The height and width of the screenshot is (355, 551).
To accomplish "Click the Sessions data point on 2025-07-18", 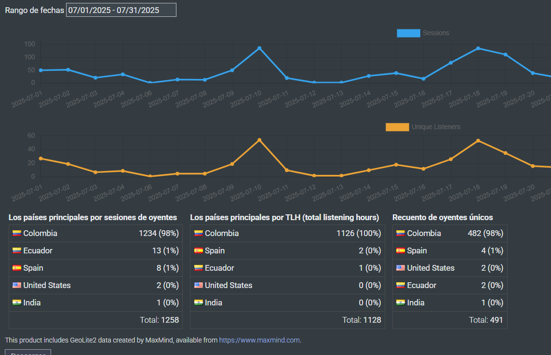I will (x=478, y=48).
